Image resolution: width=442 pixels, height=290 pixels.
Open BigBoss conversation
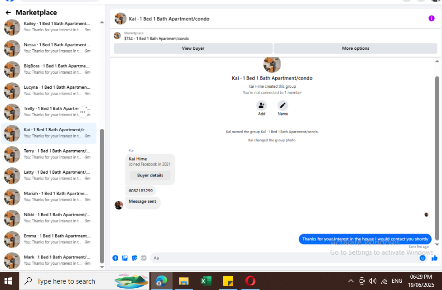click(x=49, y=69)
